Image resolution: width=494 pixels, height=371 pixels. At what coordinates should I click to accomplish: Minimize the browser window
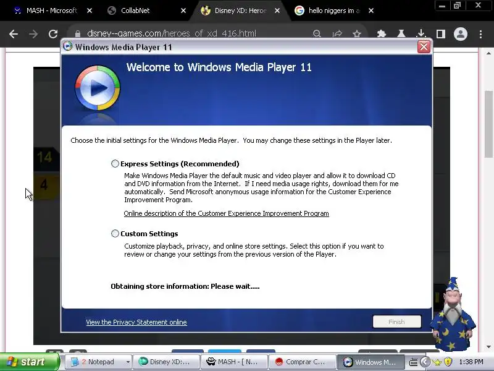(x=442, y=6)
